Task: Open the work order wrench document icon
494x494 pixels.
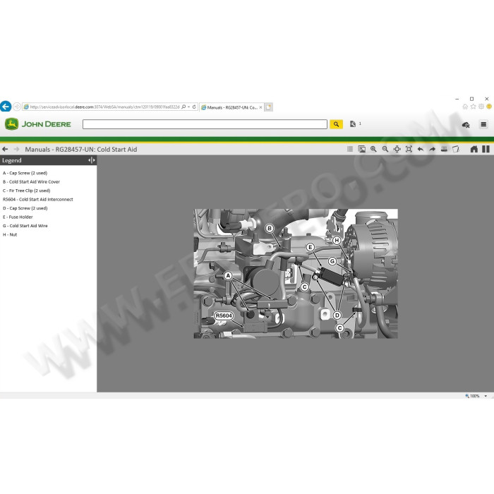Action: point(353,123)
